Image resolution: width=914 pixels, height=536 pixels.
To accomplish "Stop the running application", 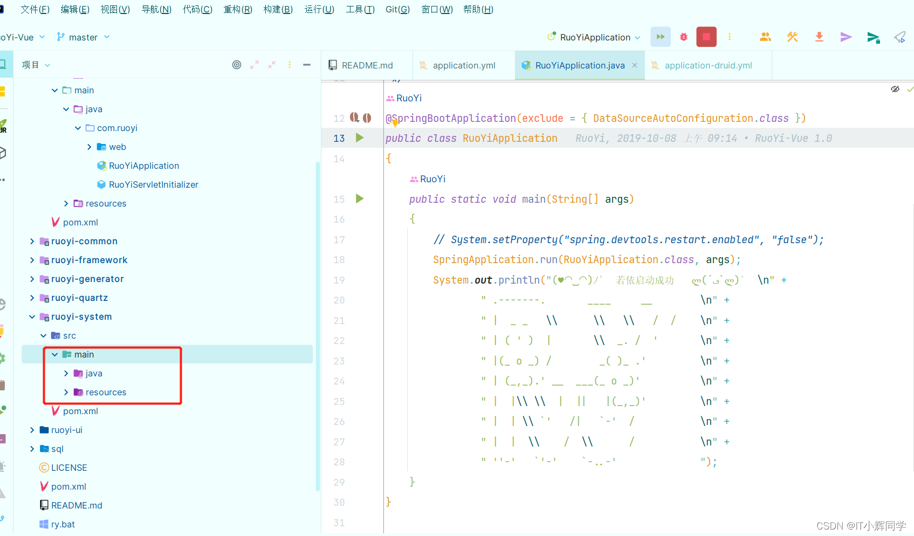I will tap(706, 37).
